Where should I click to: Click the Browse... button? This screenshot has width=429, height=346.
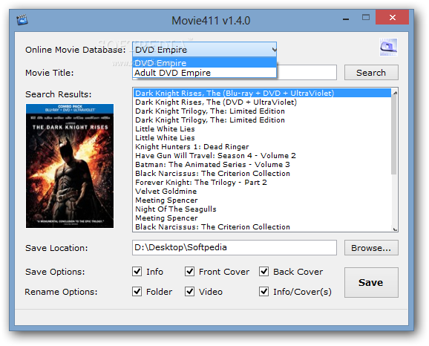[371, 248]
